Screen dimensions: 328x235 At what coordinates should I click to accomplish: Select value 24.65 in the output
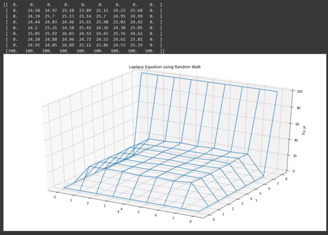[102, 34]
